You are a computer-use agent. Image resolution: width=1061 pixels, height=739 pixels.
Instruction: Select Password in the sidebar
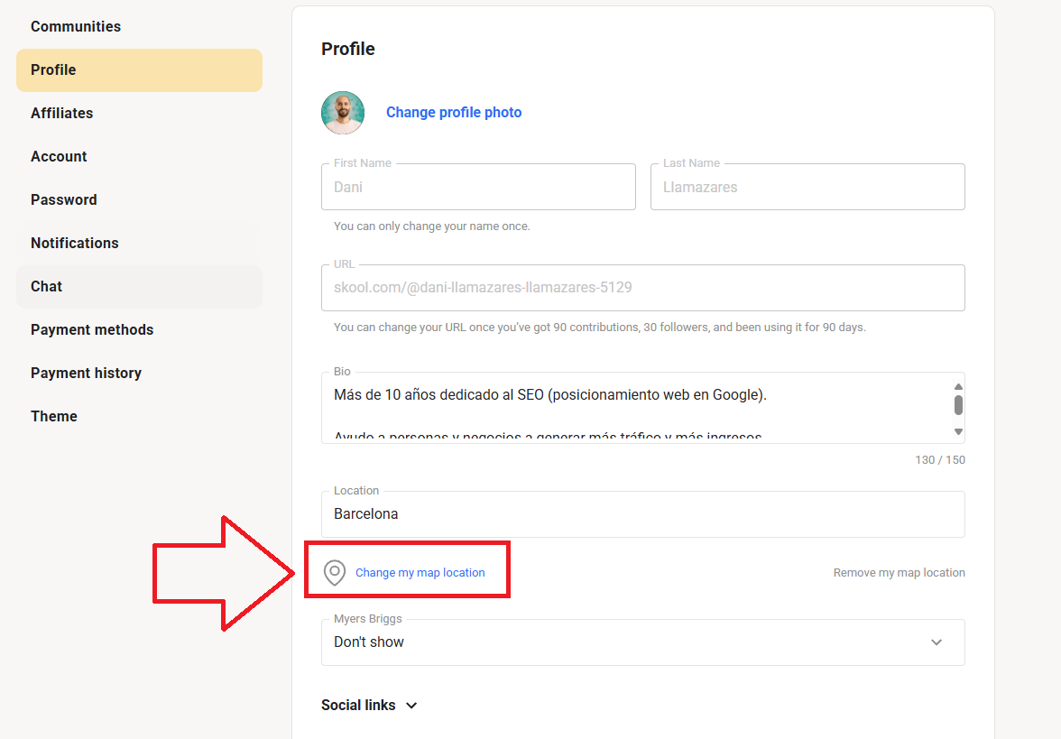[x=64, y=200]
